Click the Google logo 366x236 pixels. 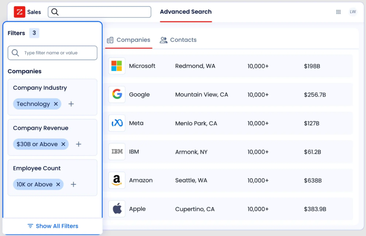(117, 94)
